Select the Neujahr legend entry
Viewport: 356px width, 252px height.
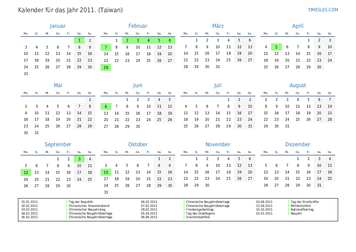coord(296,213)
